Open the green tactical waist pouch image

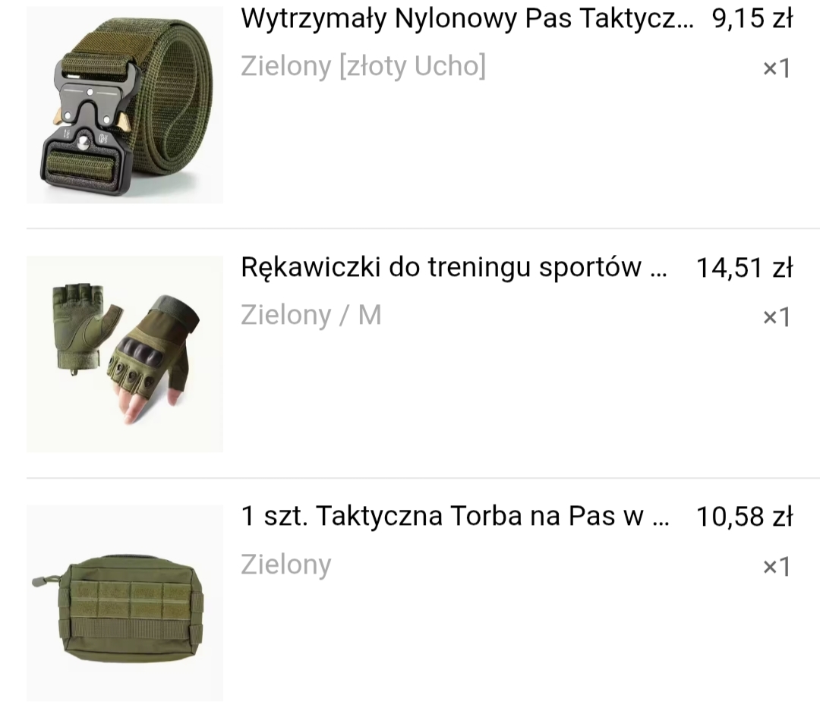pos(125,602)
